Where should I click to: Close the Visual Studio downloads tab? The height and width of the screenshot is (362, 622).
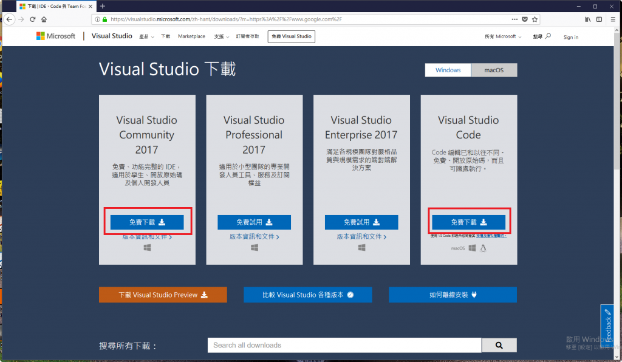[91, 6]
